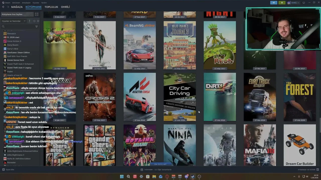Viewport: 321px width, 180px height.
Task: Click Kütüphane Ana Sayfası button
Action: pyautogui.click(x=17, y=14)
